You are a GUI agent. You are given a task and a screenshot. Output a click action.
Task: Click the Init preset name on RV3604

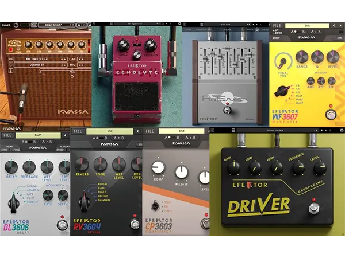pos(110,131)
